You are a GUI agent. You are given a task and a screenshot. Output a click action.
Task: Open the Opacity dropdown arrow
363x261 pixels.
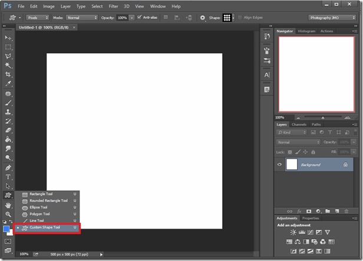point(132,18)
